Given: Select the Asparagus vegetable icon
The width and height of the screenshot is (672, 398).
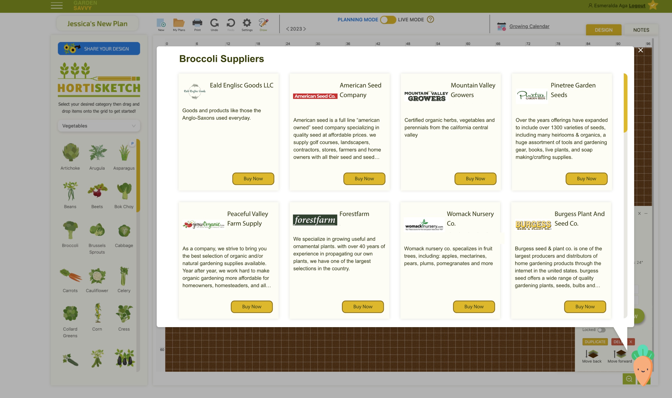Looking at the screenshot, I should click(124, 152).
